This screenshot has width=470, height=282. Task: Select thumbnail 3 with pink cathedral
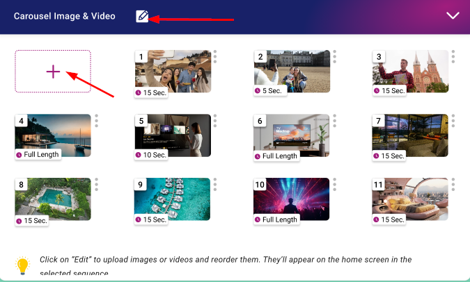(x=410, y=71)
